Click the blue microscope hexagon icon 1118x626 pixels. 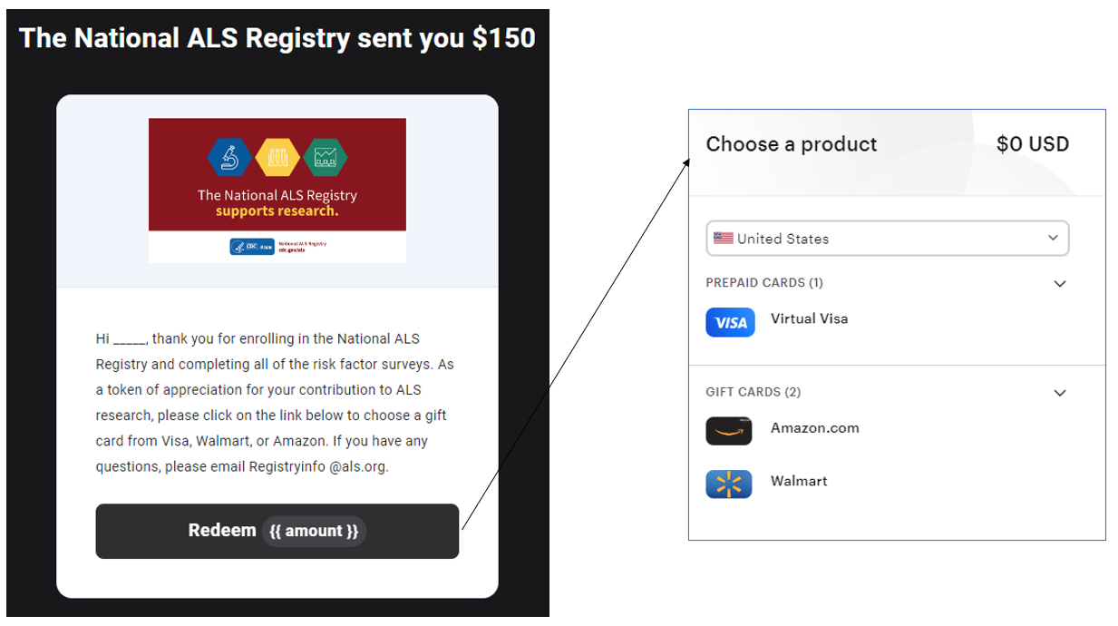pyautogui.click(x=229, y=158)
